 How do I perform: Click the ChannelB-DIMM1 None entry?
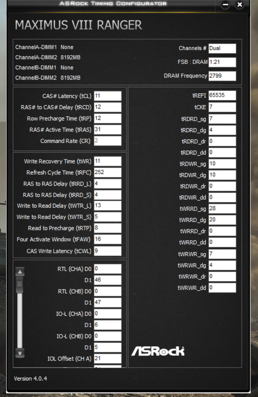pos(44,68)
